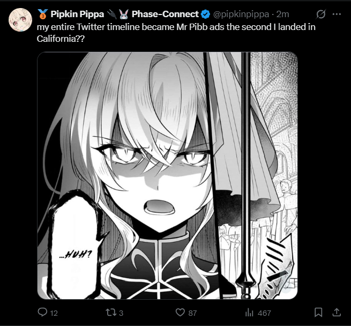Viewport: 351px width, 326px height.
Task: Bookmark this tweet
Action: (x=318, y=312)
